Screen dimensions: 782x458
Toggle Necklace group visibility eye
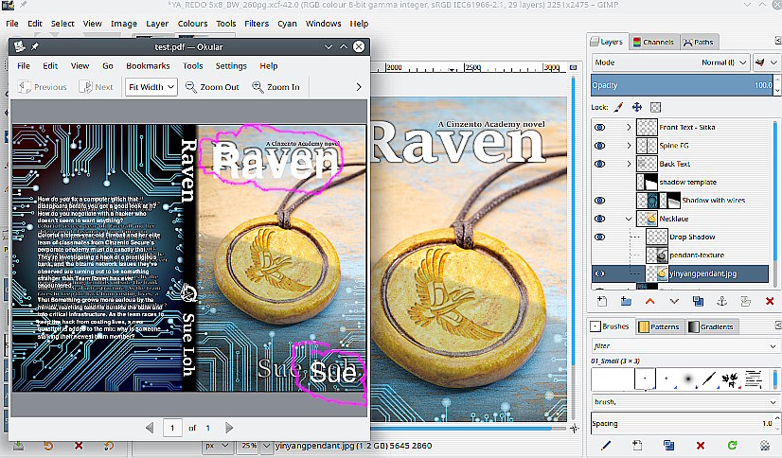pyautogui.click(x=600, y=219)
